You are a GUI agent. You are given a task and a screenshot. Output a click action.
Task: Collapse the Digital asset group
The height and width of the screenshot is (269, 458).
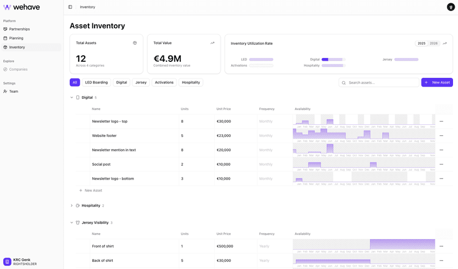[x=72, y=98]
